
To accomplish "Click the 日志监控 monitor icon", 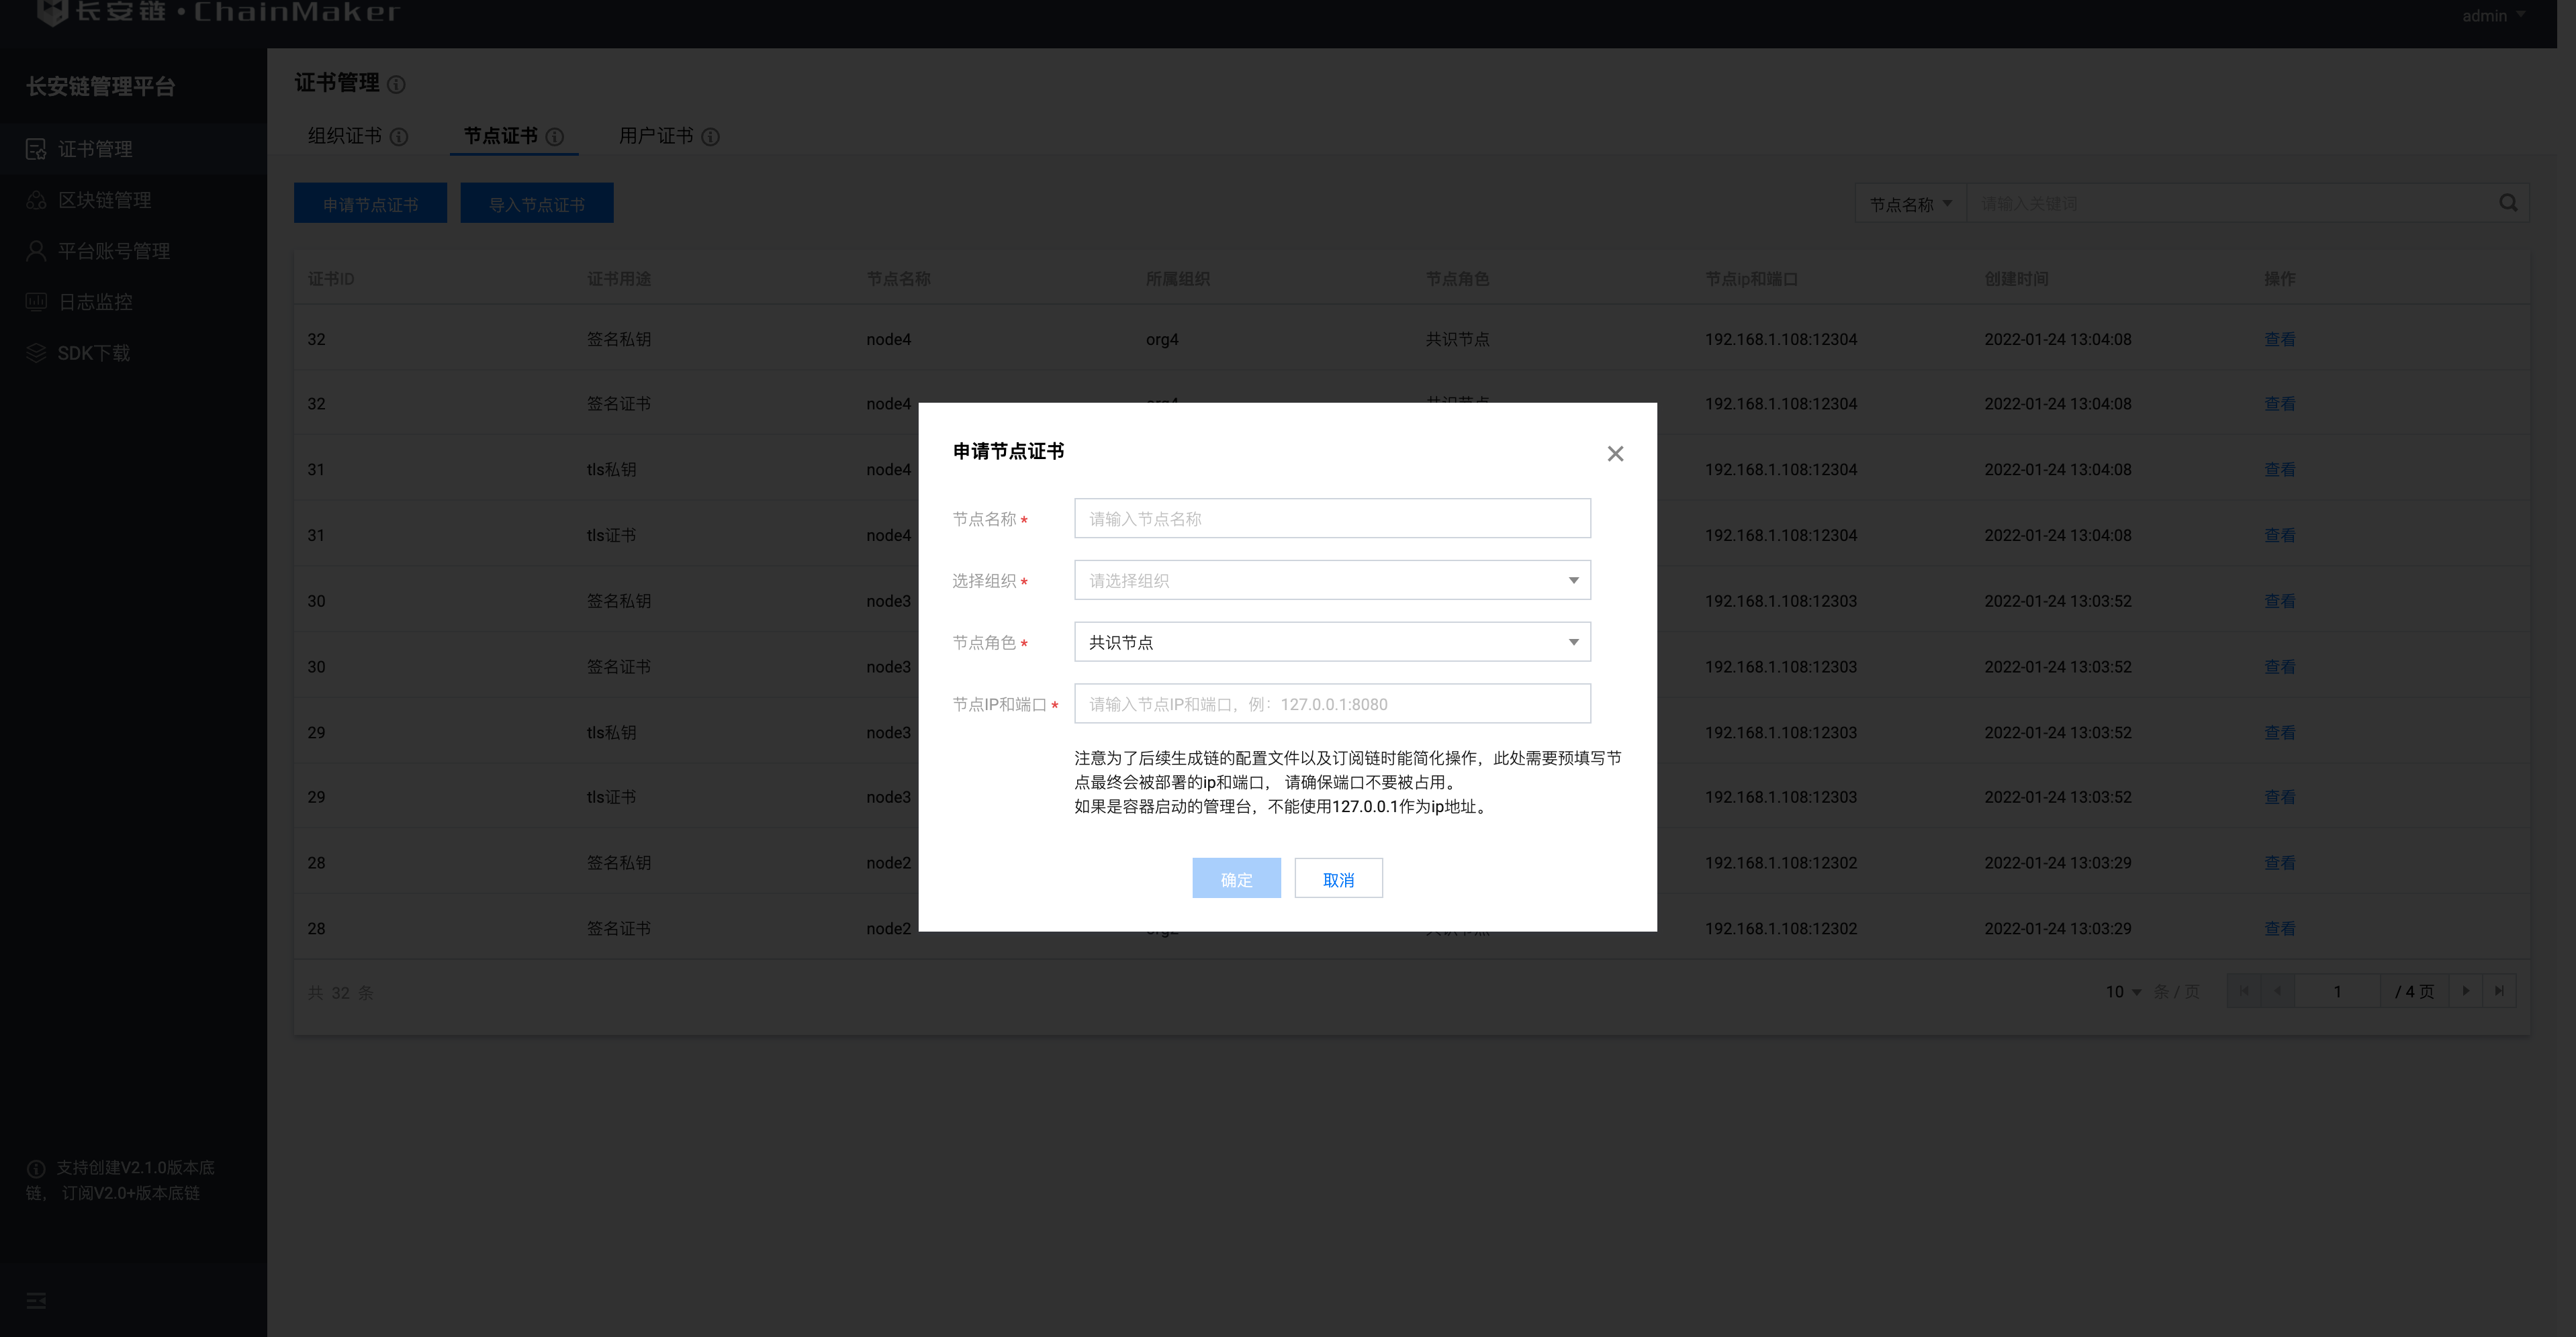I will point(36,302).
